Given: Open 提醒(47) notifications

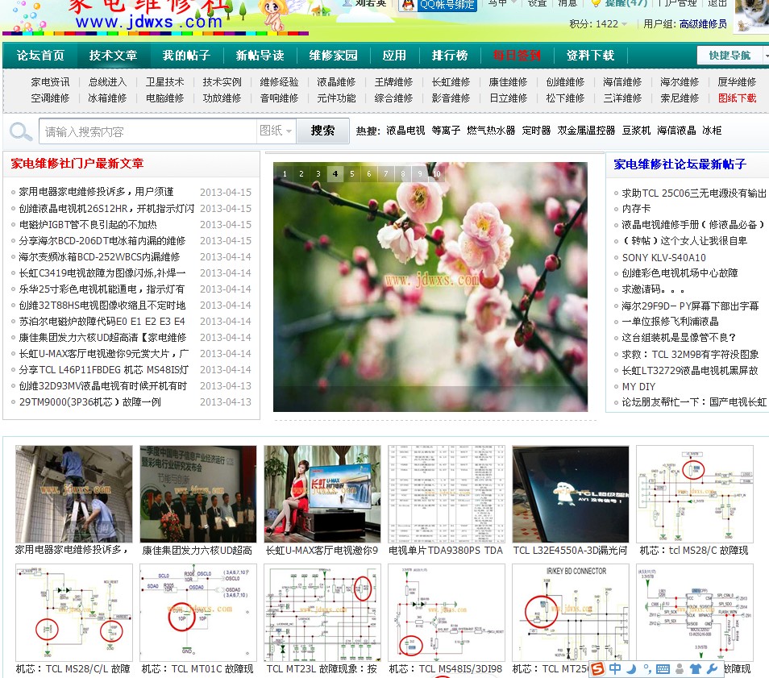Looking at the screenshot, I should click(626, 3).
